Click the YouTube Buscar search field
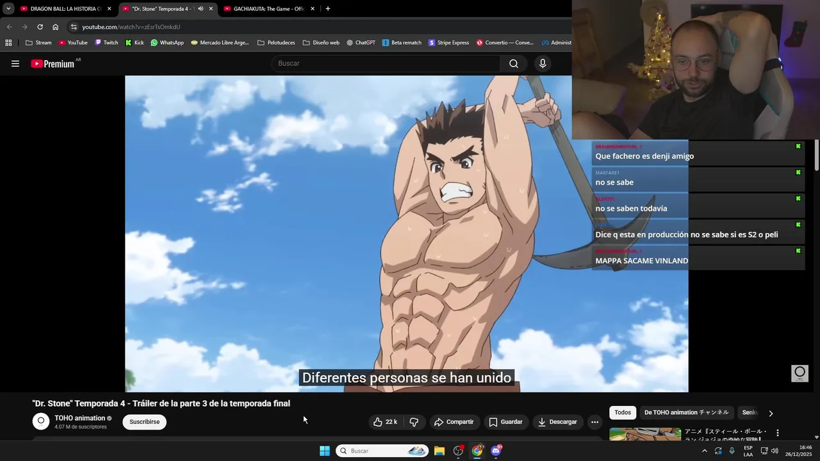820x461 pixels. tap(386, 63)
